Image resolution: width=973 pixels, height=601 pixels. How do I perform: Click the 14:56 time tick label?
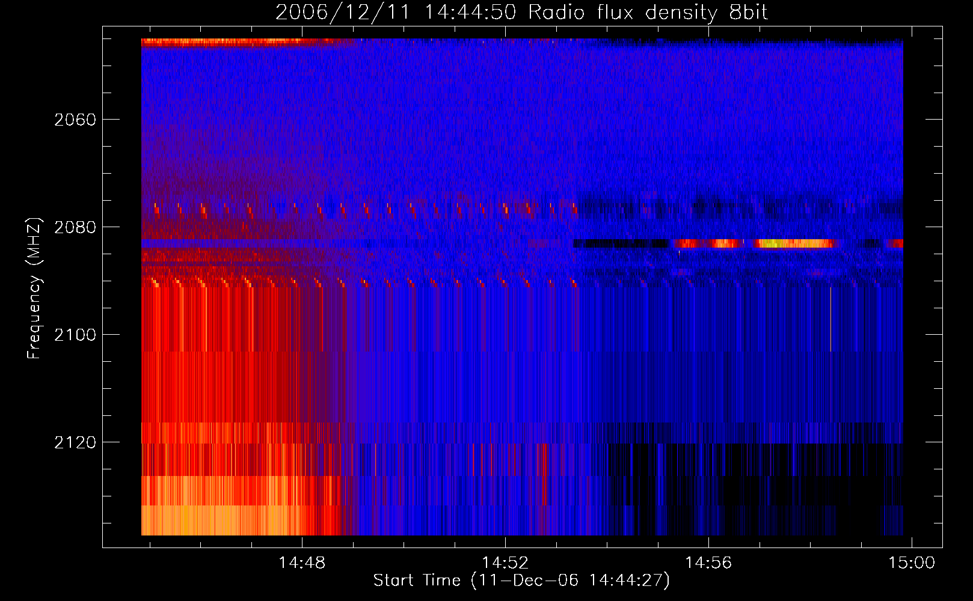tap(709, 563)
